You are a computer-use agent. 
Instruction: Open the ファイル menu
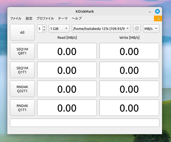pyautogui.click(x=16, y=18)
